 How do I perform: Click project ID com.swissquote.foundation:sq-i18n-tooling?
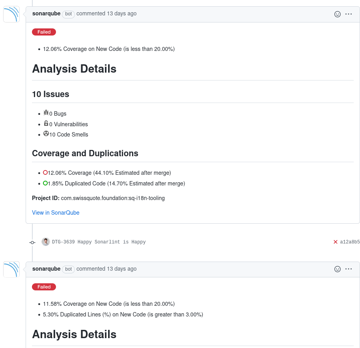pos(113,198)
